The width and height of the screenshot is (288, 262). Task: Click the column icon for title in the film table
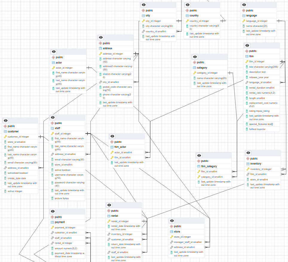(x=247, y=67)
